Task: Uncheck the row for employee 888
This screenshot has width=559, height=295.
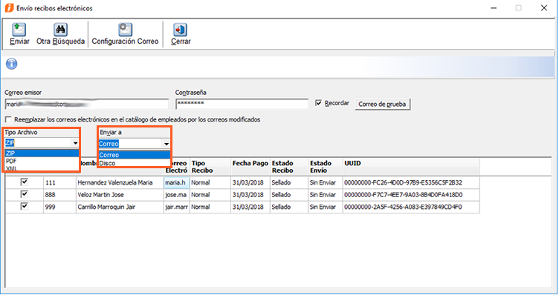Action: click(25, 194)
